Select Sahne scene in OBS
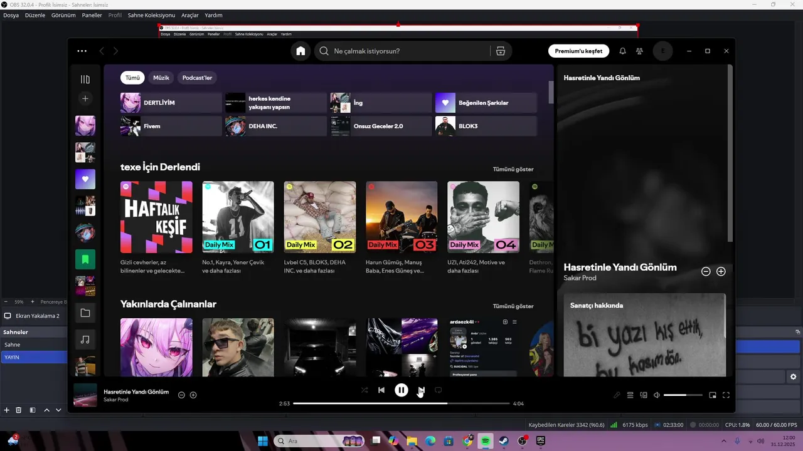This screenshot has height=451, width=803. [33, 345]
